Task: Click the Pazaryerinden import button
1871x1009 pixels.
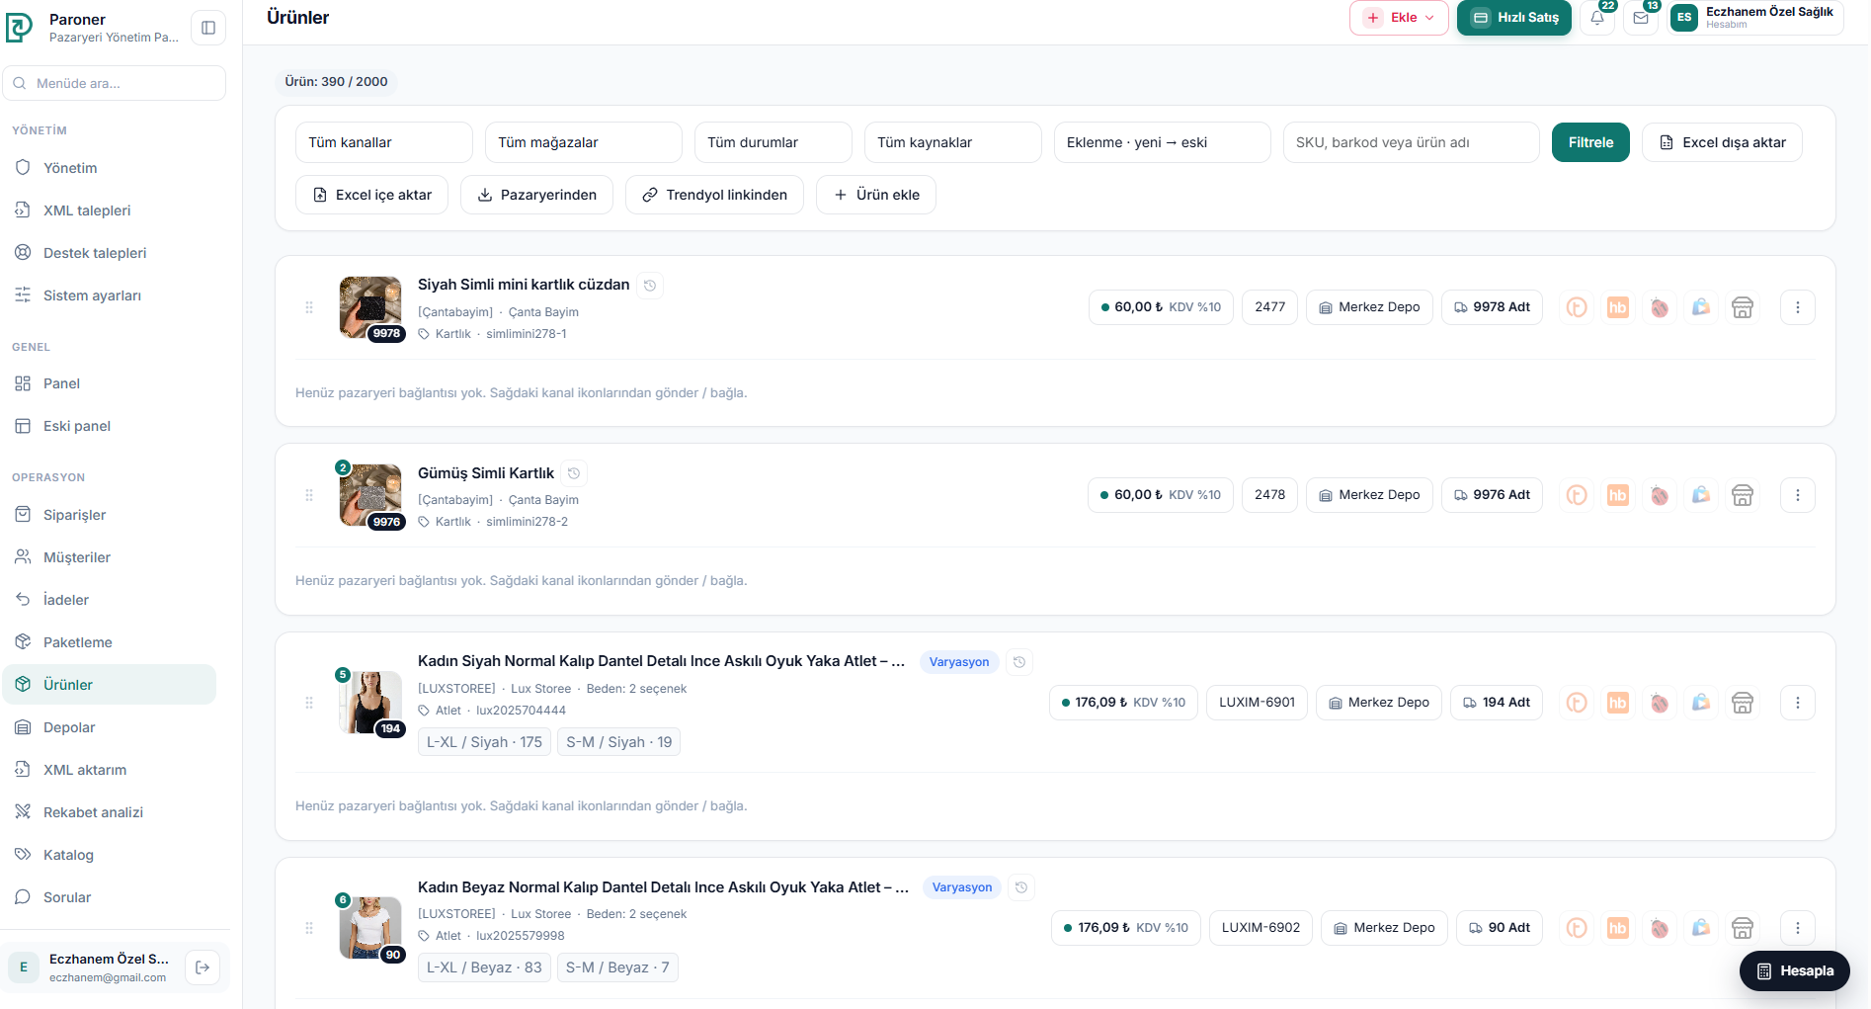Action: (537, 195)
